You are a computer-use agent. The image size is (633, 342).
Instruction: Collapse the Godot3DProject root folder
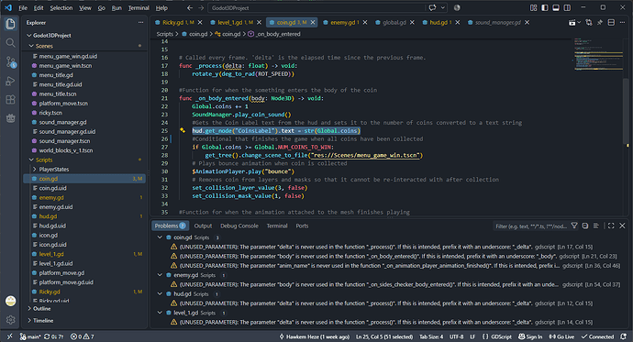pyautogui.click(x=28, y=36)
